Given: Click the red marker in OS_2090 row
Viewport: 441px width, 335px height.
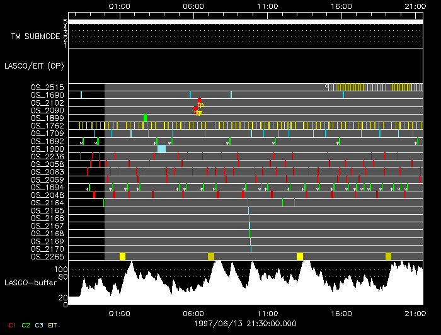Looking at the screenshot, I should click(196, 110).
